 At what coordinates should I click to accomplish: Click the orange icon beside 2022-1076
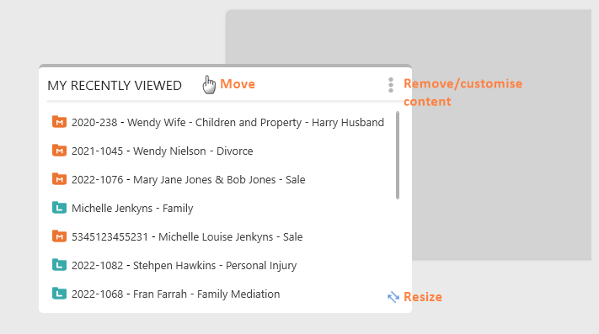point(59,179)
